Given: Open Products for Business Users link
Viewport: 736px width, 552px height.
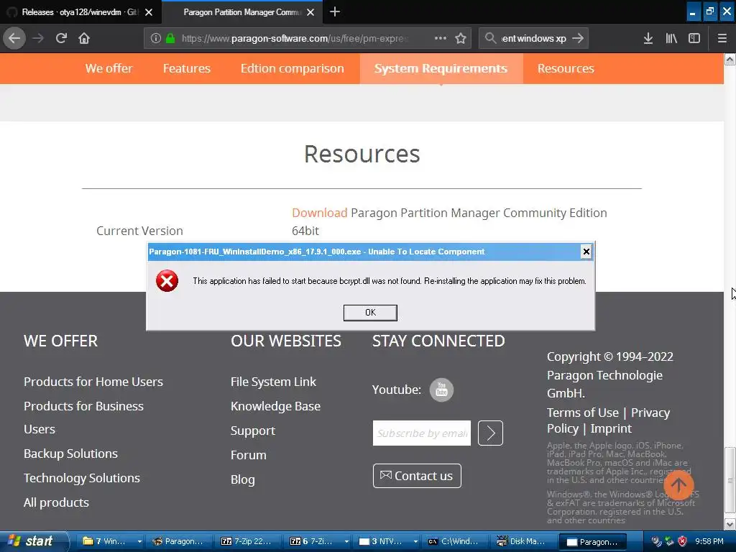Looking at the screenshot, I should click(83, 418).
